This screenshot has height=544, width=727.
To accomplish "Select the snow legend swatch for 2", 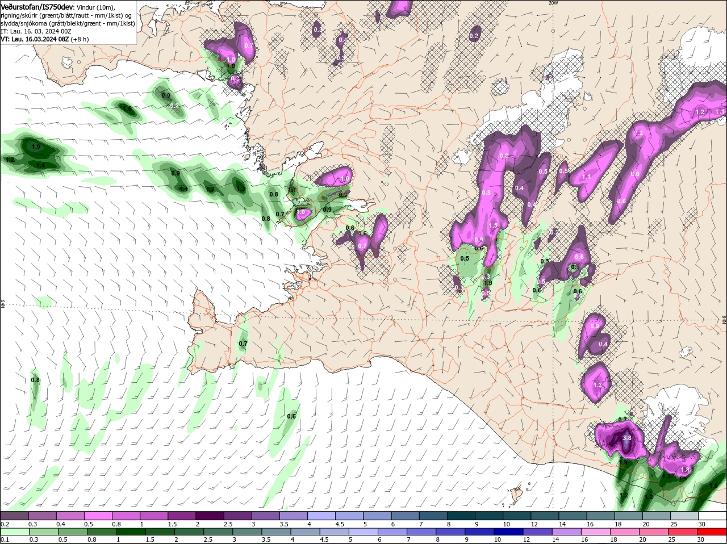I will tap(210, 516).
